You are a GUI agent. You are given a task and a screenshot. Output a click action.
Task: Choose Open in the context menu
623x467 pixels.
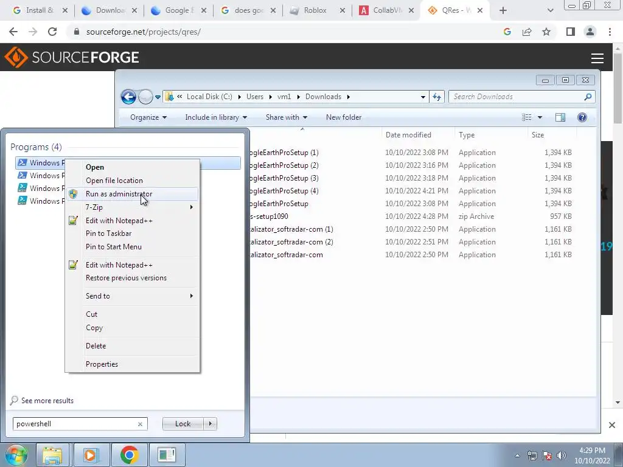94,167
